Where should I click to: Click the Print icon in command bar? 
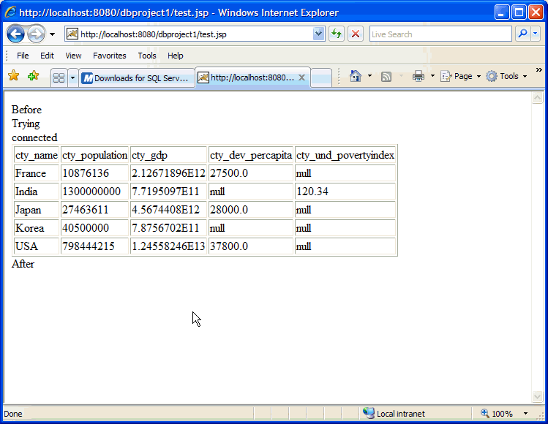(418, 76)
